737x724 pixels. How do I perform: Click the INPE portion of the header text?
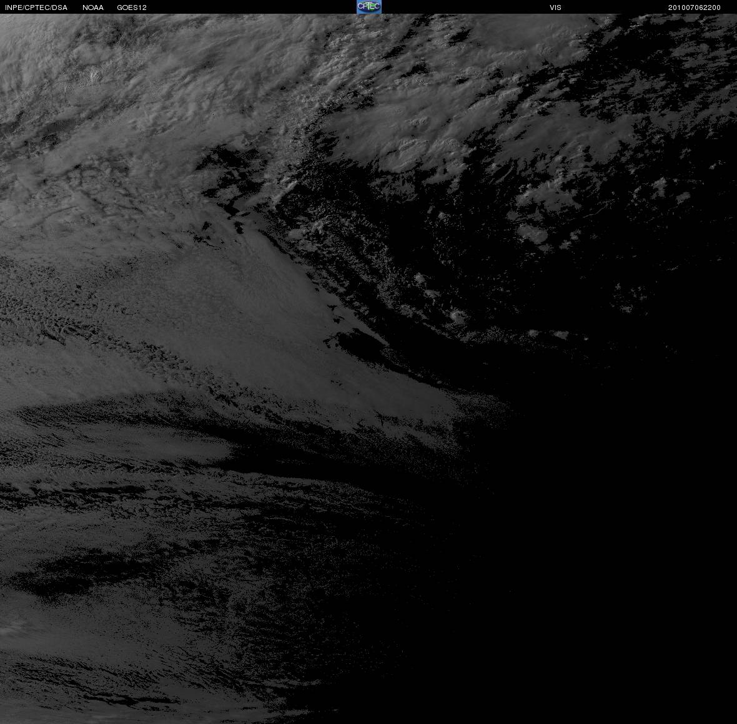[12, 7]
